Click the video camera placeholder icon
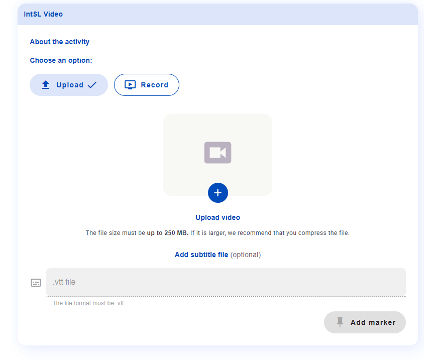The width and height of the screenshot is (433, 360). (218, 153)
